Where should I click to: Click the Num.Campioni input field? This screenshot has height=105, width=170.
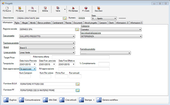click(25, 76)
